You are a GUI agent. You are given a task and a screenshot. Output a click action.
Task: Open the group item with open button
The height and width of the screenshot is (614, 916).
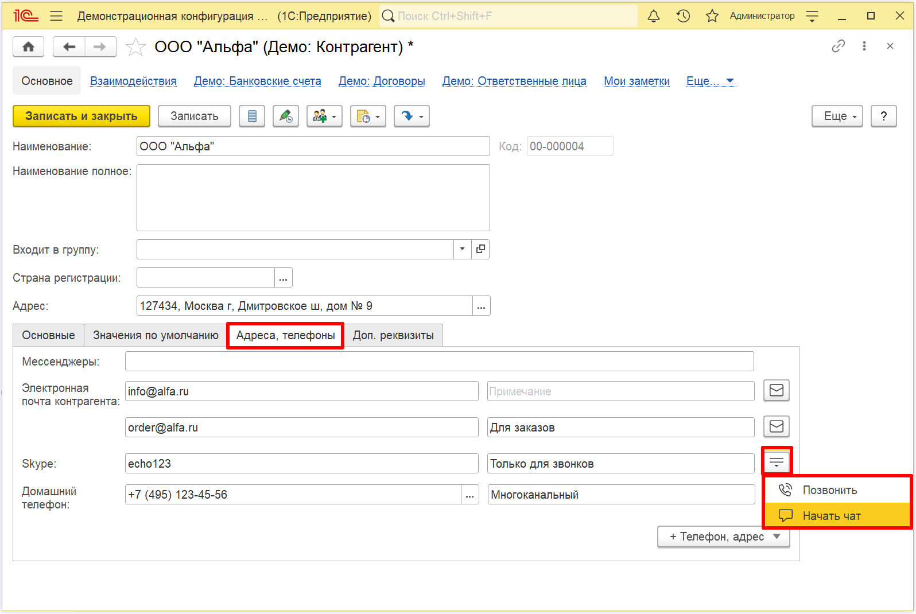[480, 249]
